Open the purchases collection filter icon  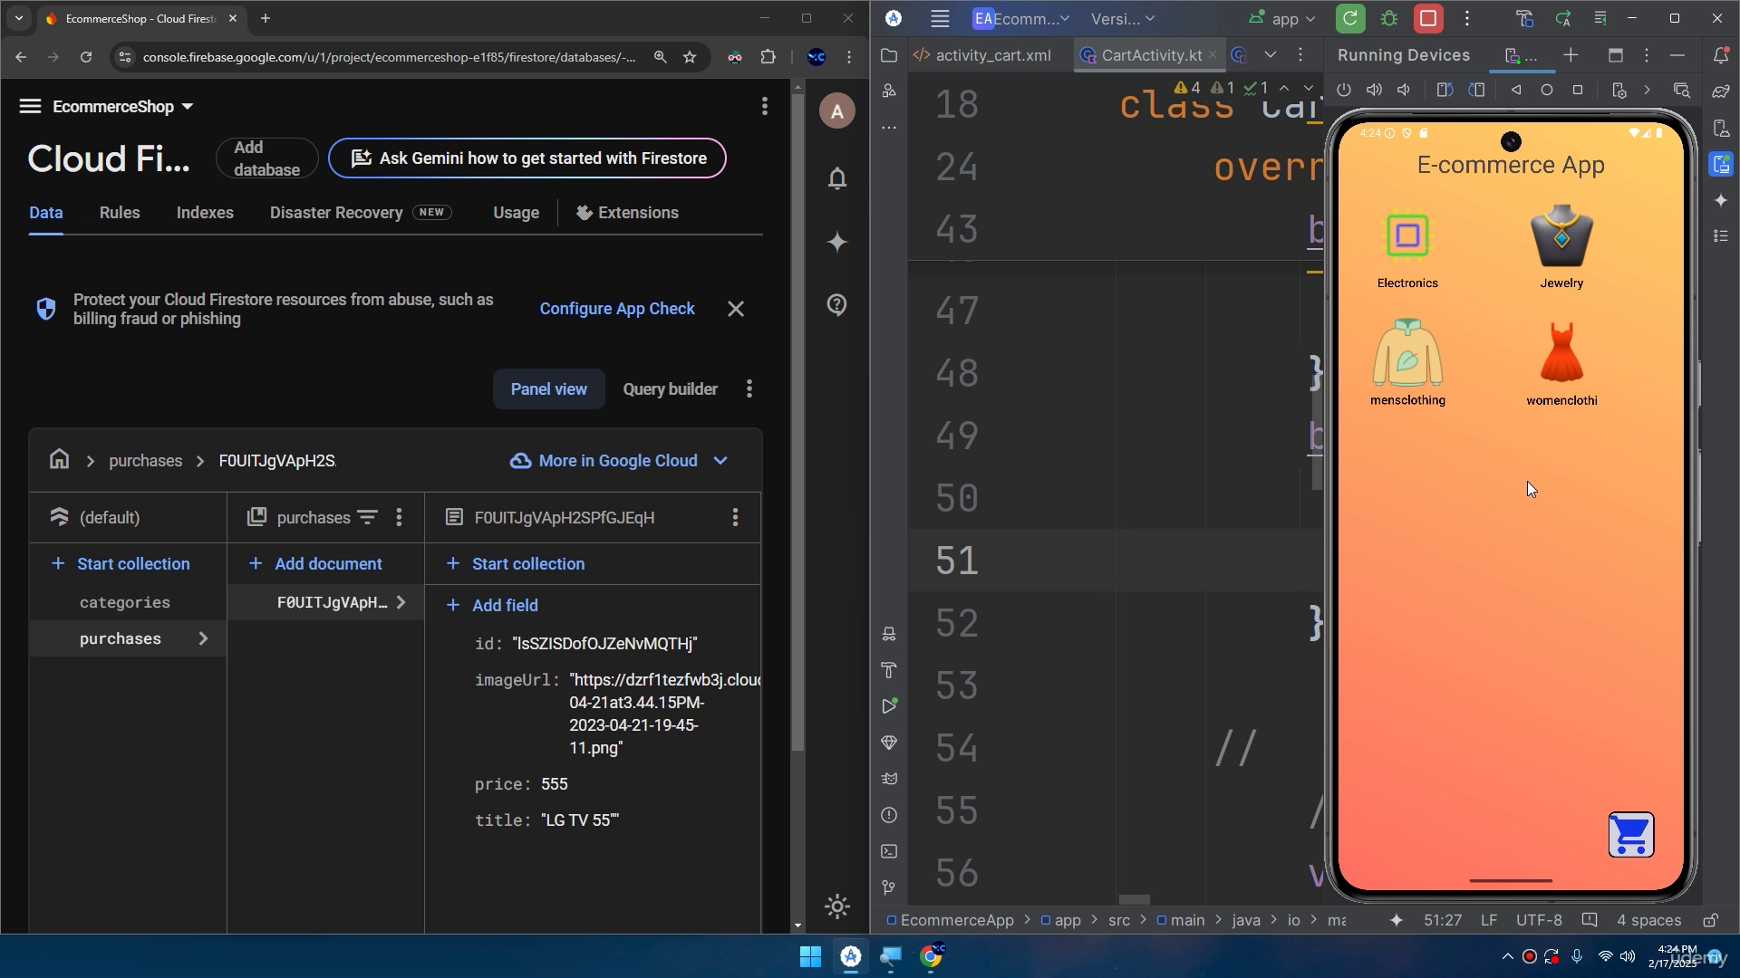(367, 517)
